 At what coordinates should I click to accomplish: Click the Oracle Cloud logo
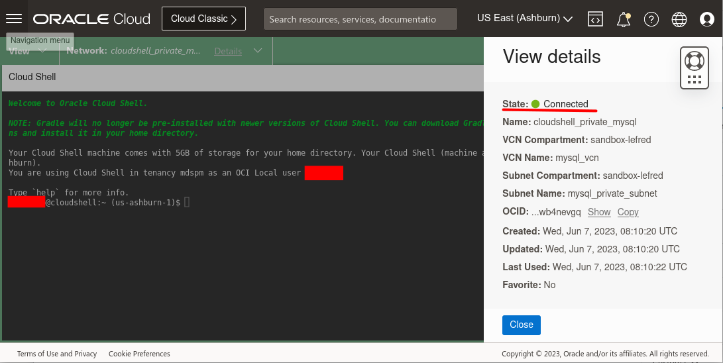(91, 19)
